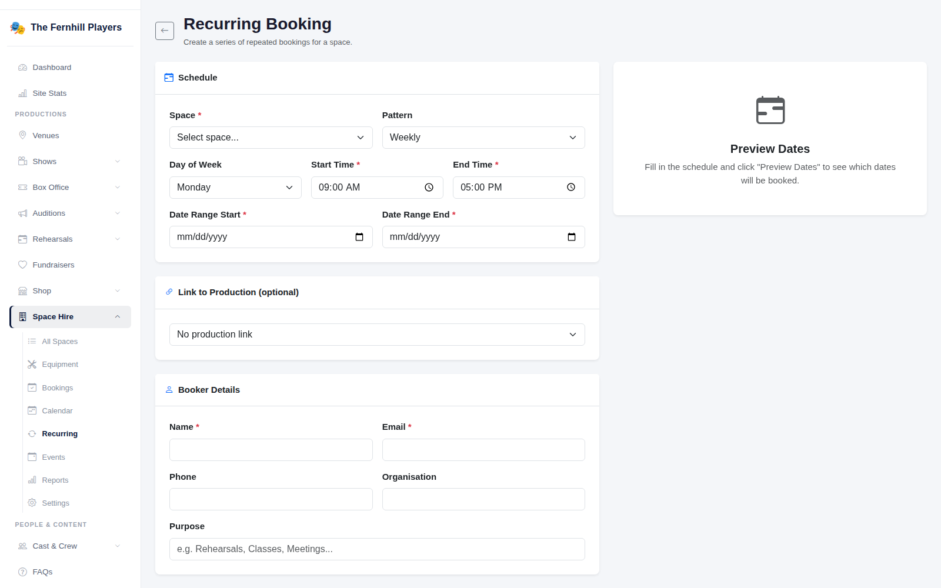Viewport: 941px width, 588px height.
Task: Open Bookings in the Space Hire menu
Action: point(58,388)
